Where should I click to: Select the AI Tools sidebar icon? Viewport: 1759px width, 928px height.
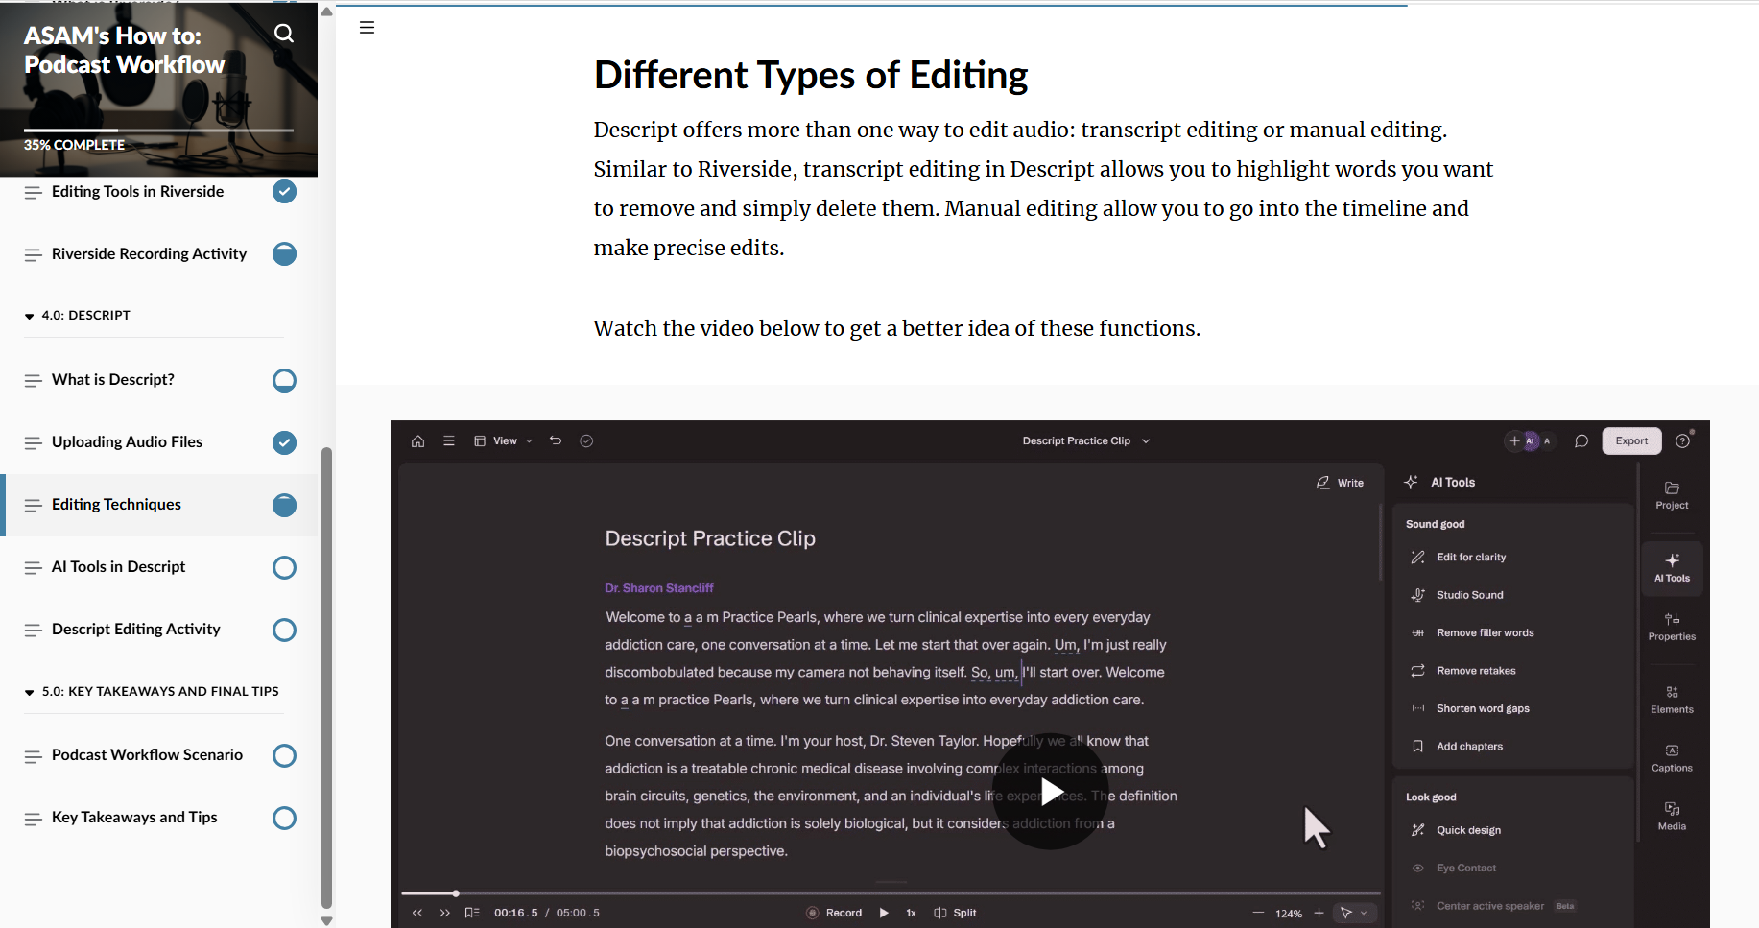click(1672, 568)
